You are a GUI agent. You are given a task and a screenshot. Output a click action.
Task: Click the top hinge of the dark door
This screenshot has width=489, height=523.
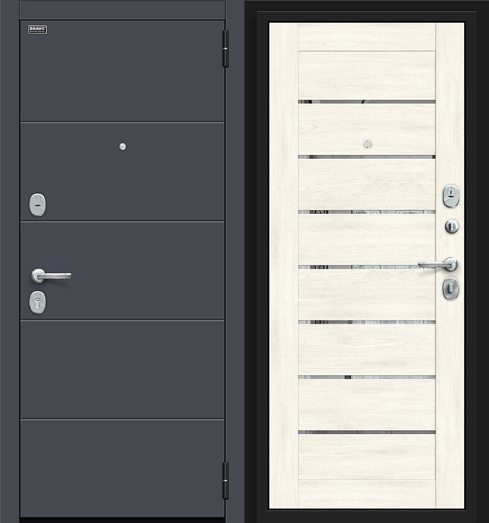point(225,49)
